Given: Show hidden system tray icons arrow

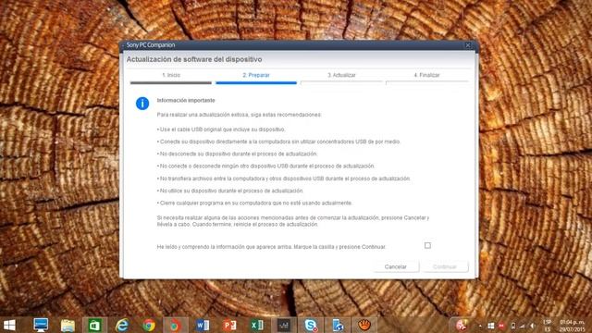Looking at the screenshot, I should [x=480, y=326].
